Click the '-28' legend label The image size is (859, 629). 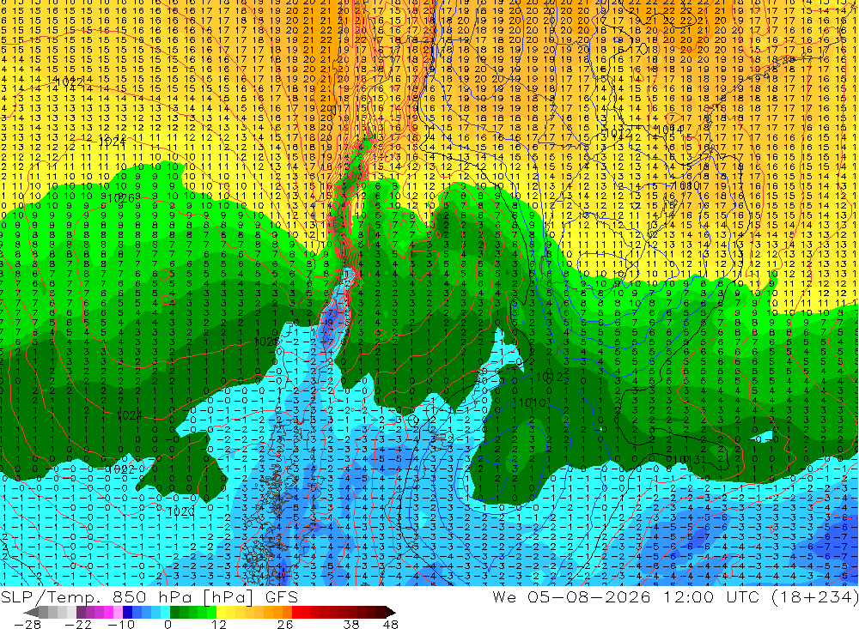pyautogui.click(x=27, y=625)
